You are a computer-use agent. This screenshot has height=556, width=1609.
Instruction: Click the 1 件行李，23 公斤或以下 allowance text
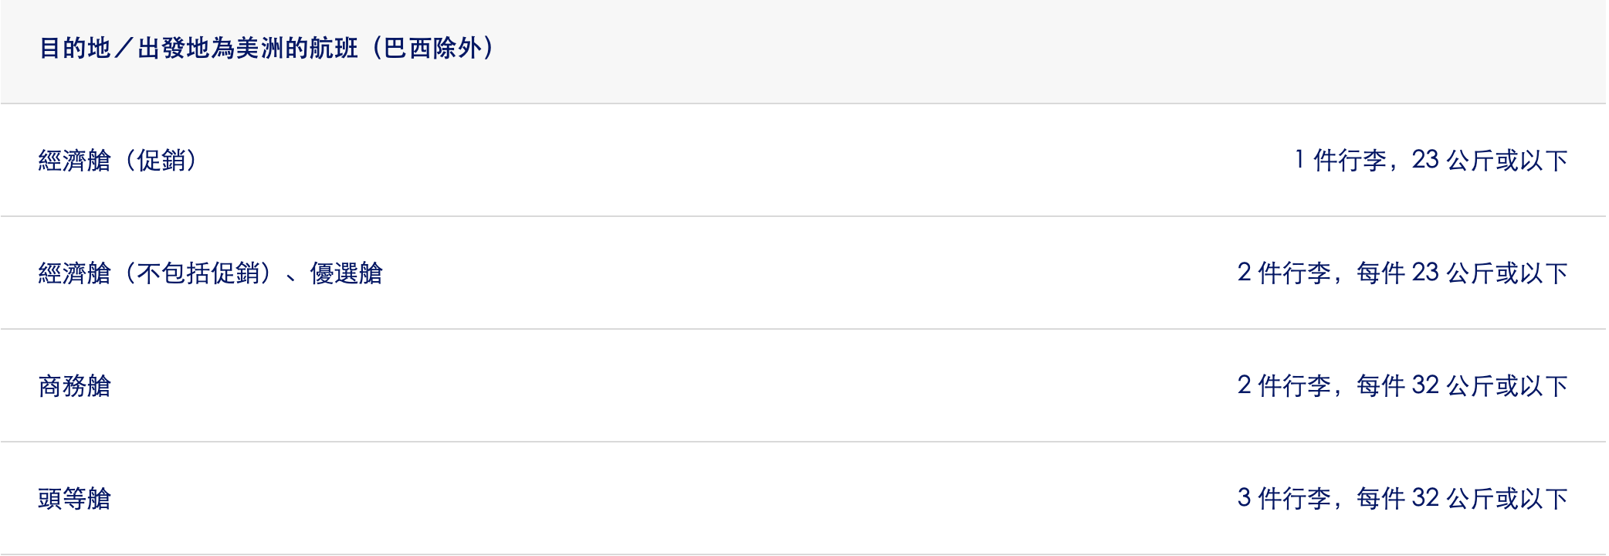tap(1431, 161)
